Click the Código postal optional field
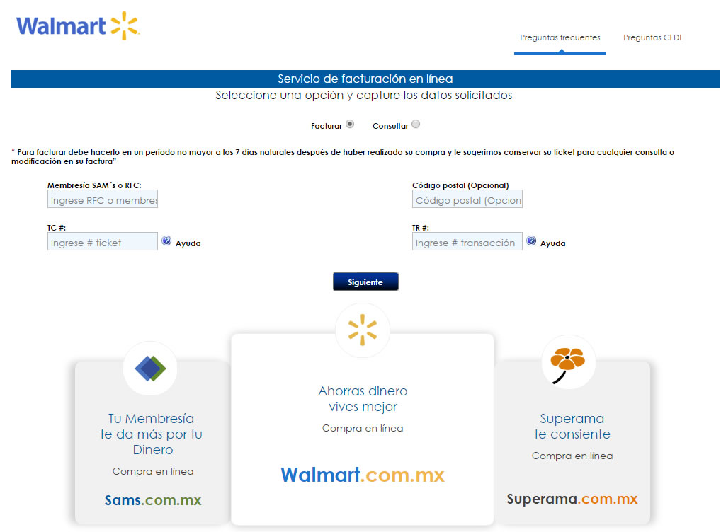This screenshot has height=532, width=721. (467, 200)
